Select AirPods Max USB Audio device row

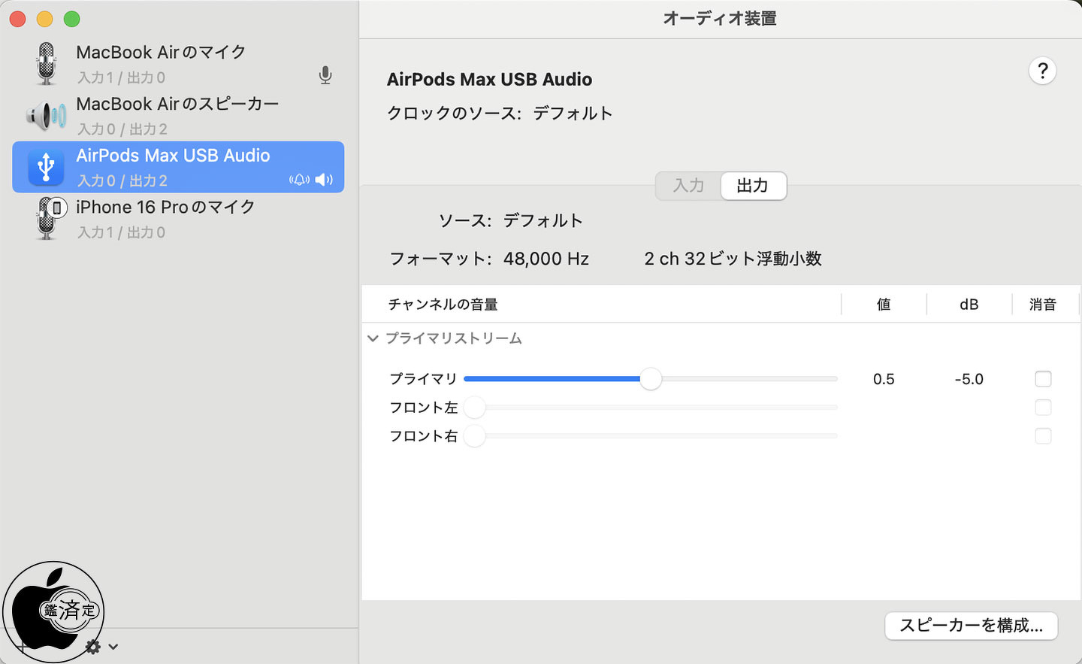[178, 167]
